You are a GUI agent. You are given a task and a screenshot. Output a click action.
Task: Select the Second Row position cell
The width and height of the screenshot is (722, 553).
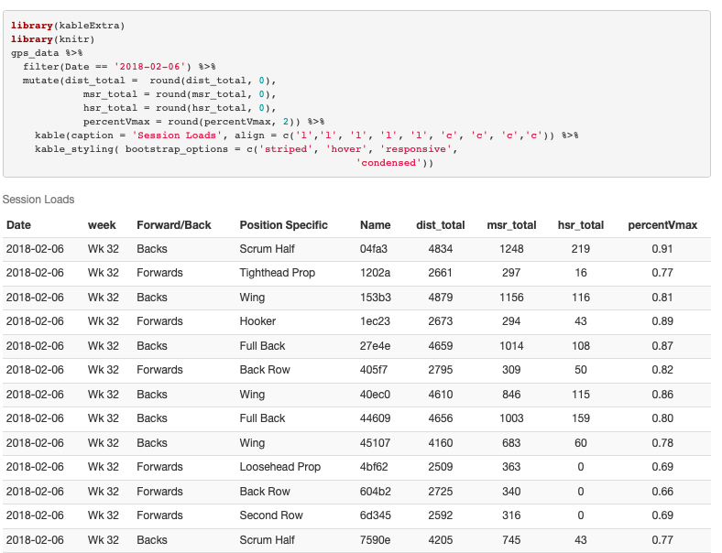271,515
